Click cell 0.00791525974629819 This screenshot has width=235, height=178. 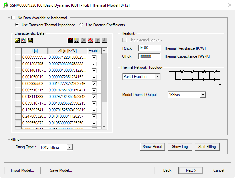[x=68, y=110]
